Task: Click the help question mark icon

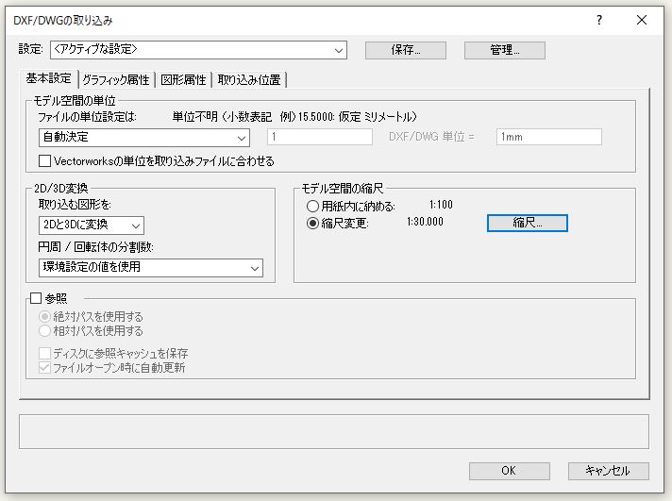Action: 599,20
